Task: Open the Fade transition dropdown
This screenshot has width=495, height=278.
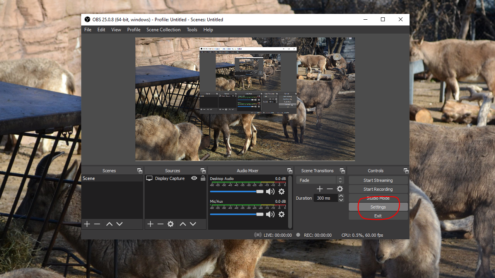Action: 320,180
